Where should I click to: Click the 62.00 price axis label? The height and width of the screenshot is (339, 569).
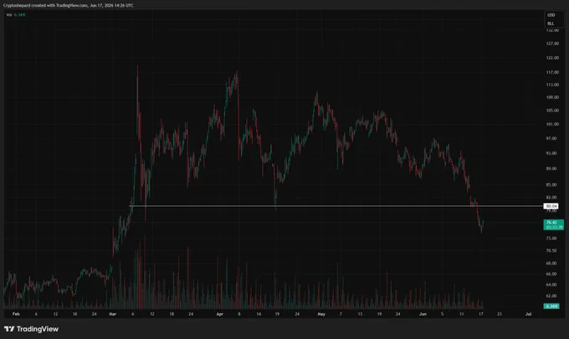[x=551, y=295]
